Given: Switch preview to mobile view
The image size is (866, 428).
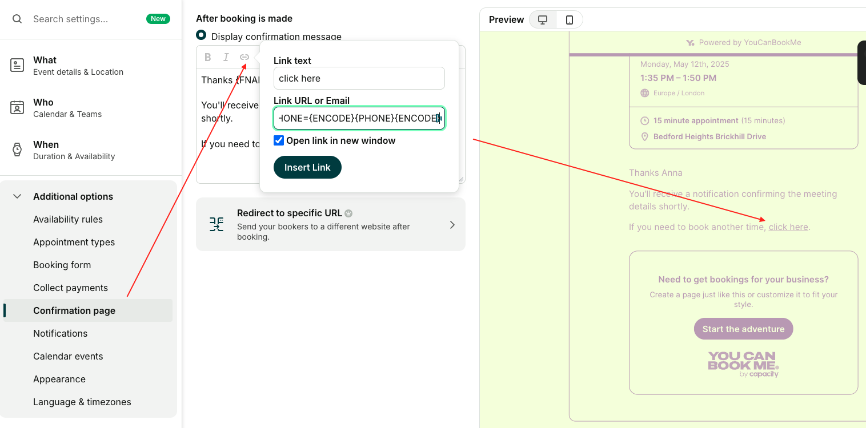Looking at the screenshot, I should [x=570, y=19].
